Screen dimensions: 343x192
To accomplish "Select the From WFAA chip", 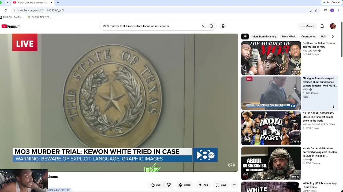I will (x=289, y=37).
